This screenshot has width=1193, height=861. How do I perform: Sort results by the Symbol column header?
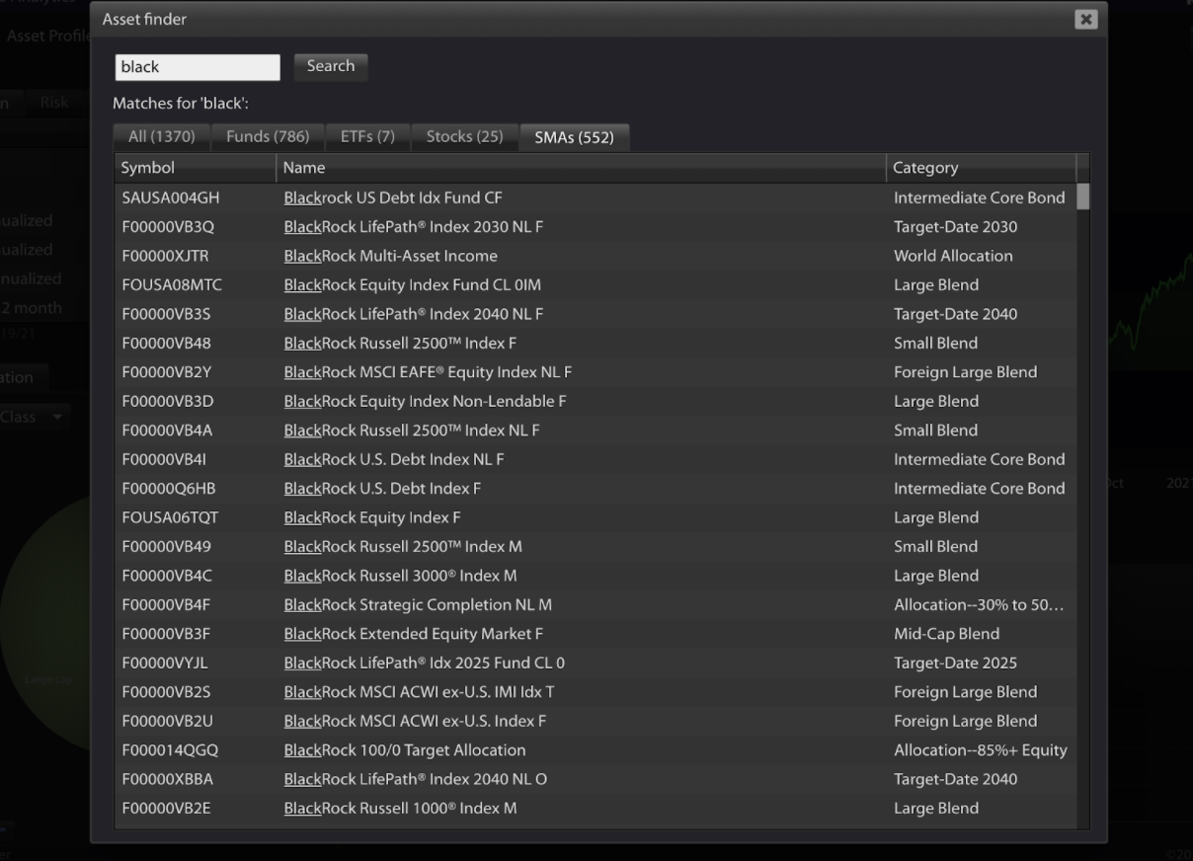pos(196,168)
